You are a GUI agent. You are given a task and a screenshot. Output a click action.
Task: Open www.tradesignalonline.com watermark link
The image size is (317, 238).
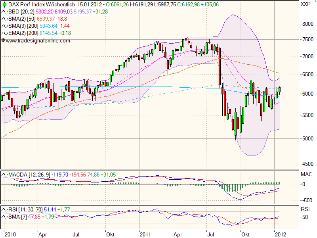click(38, 41)
